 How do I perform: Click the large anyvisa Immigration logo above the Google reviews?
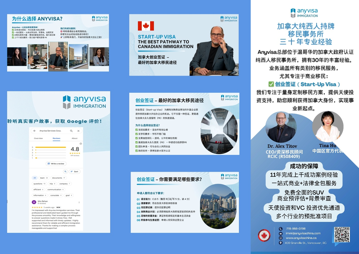click(x=84, y=102)
